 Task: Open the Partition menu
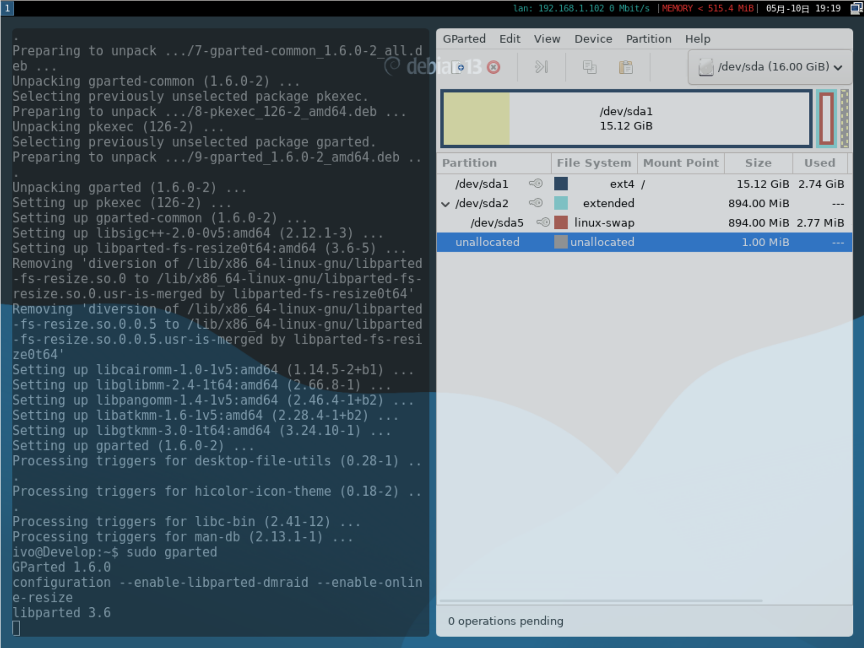(x=648, y=39)
